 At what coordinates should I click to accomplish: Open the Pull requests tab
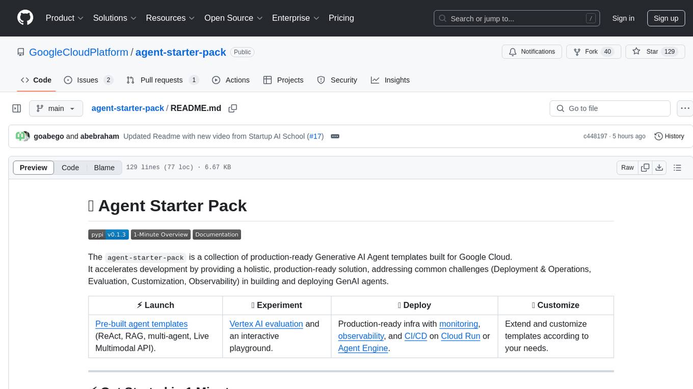pos(163,80)
